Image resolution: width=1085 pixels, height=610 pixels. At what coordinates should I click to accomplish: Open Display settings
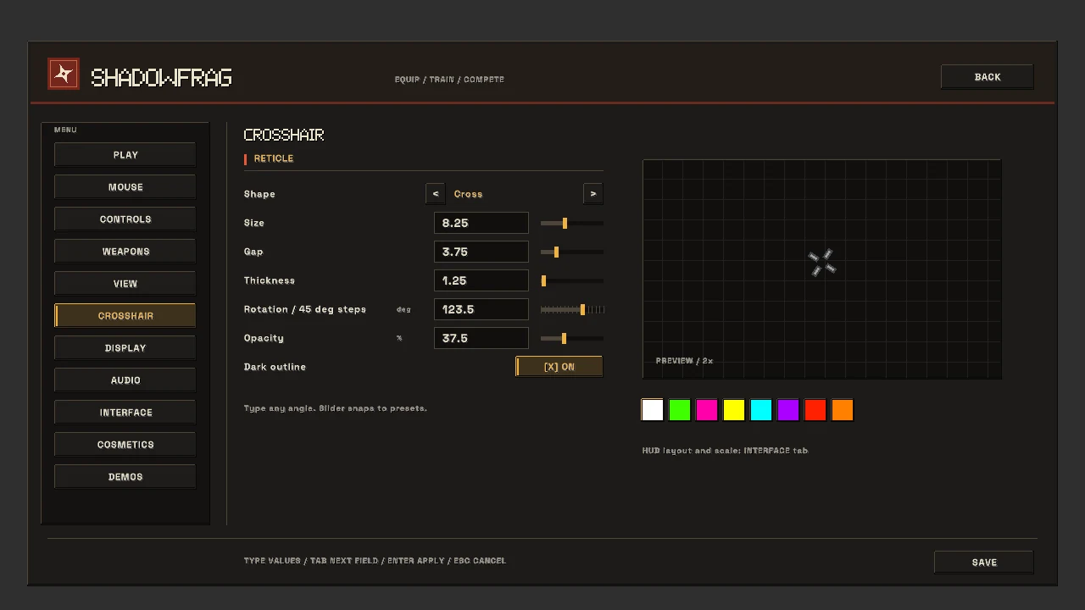(x=125, y=348)
